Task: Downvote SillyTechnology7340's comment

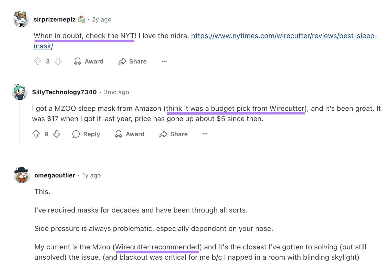Action: coord(57,134)
